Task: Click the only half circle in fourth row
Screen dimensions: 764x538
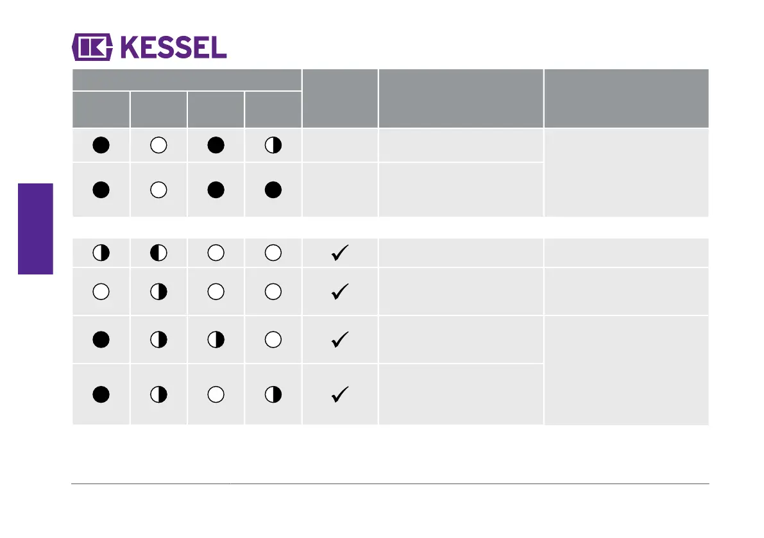Action: pos(158,292)
